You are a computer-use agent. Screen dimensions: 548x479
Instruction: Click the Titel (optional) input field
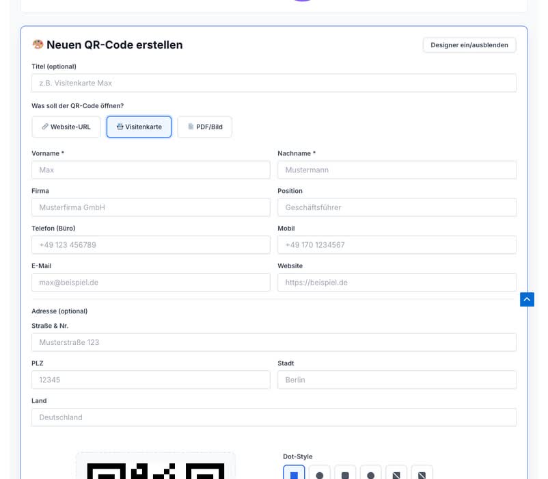[x=273, y=83]
